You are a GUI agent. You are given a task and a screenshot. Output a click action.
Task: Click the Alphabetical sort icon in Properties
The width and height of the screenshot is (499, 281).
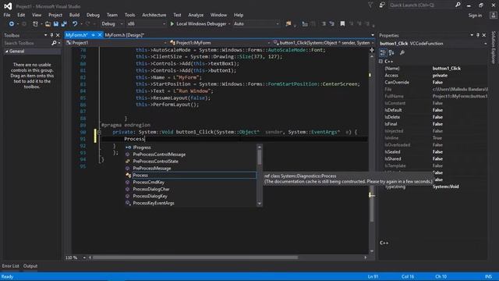(391, 52)
